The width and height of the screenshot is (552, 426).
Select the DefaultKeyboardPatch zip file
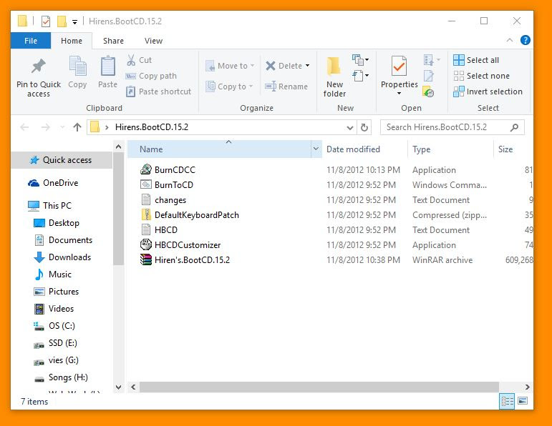[x=196, y=215]
